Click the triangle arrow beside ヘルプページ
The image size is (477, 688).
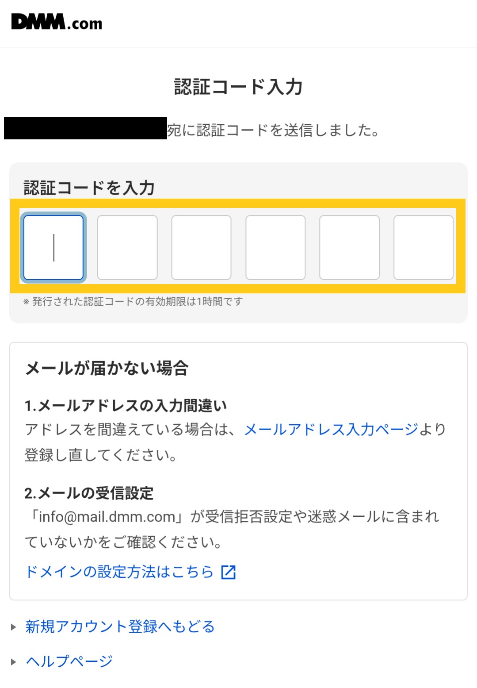coord(14,662)
